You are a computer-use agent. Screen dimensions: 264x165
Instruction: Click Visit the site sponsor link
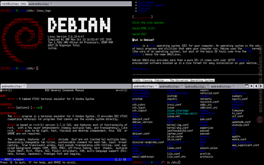tap(148, 22)
